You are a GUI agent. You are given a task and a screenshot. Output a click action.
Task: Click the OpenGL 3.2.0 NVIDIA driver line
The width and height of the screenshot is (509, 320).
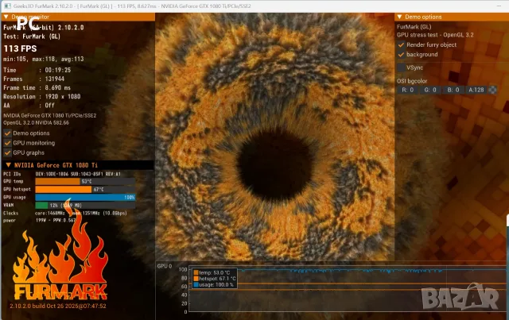(x=36, y=123)
